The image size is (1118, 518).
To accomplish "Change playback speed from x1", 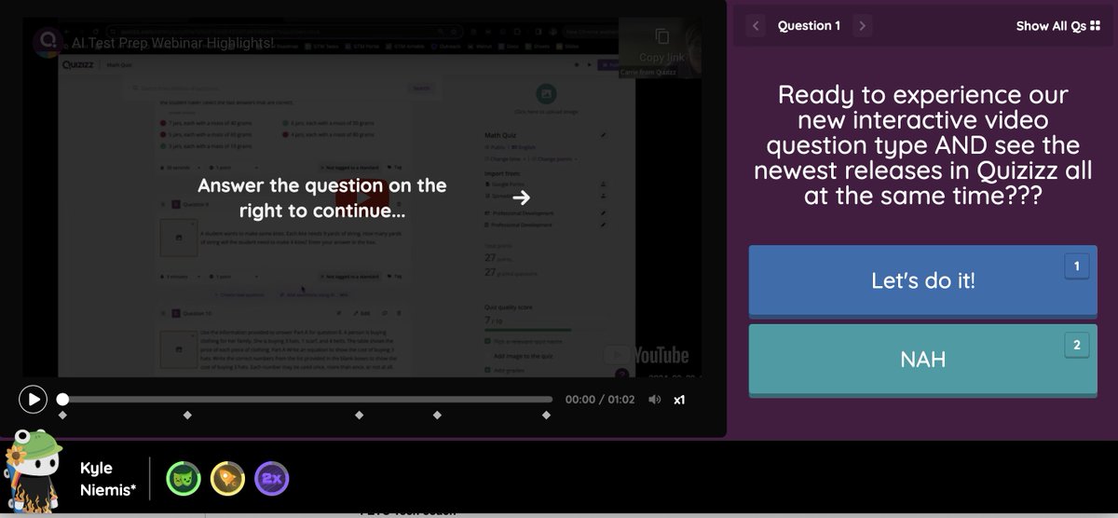I will pos(680,400).
